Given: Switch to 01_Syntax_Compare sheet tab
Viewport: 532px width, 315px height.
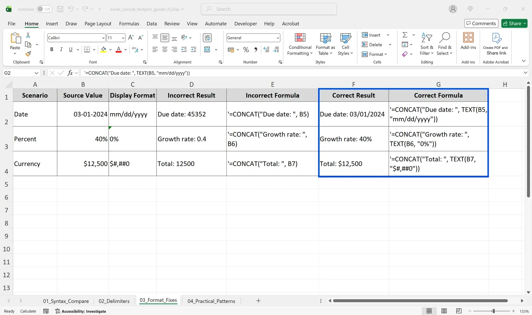Looking at the screenshot, I should coord(66,301).
